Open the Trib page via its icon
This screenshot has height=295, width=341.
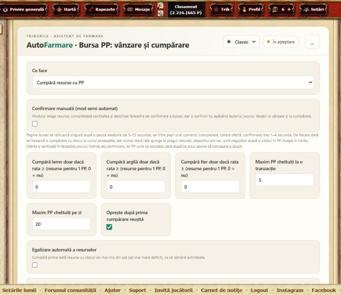pos(216,9)
